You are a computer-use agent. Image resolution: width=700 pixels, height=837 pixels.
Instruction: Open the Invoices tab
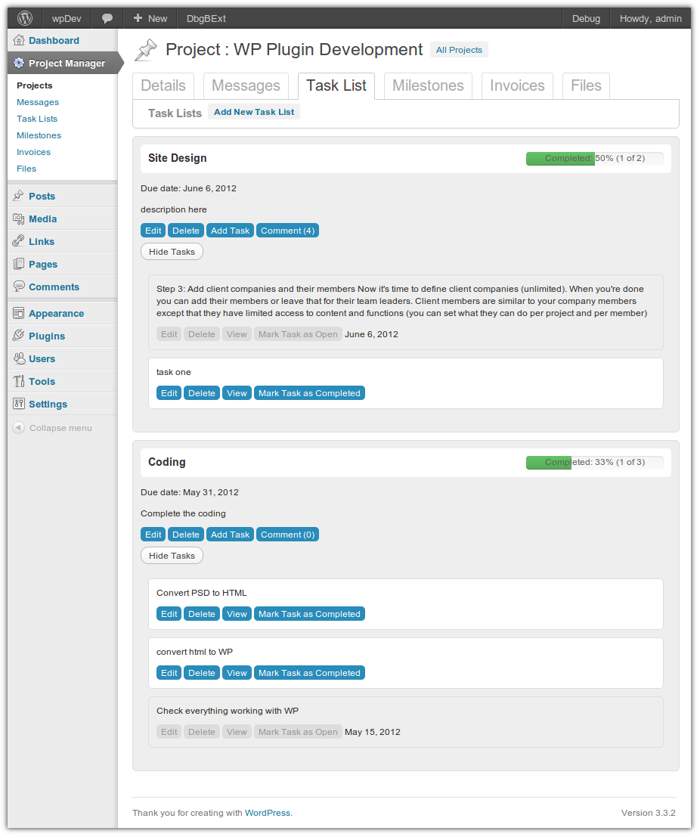coord(517,85)
